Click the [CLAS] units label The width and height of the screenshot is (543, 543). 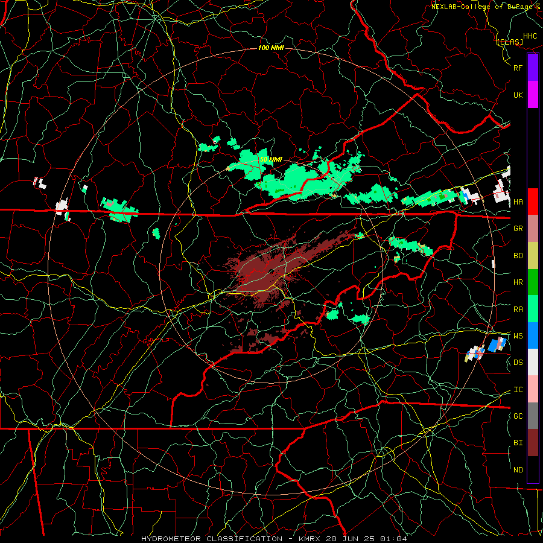(509, 42)
